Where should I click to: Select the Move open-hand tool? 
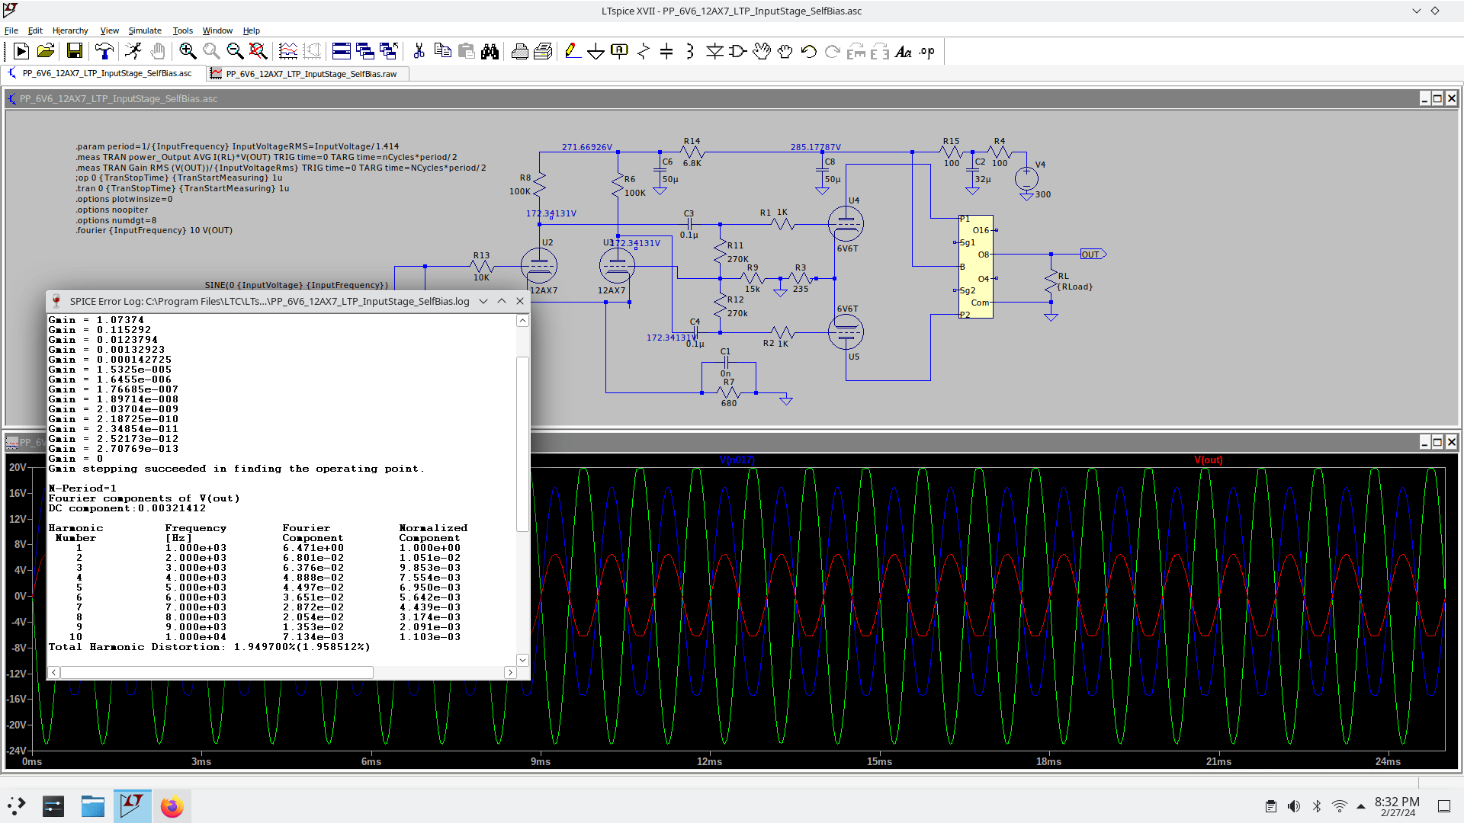[x=762, y=51]
